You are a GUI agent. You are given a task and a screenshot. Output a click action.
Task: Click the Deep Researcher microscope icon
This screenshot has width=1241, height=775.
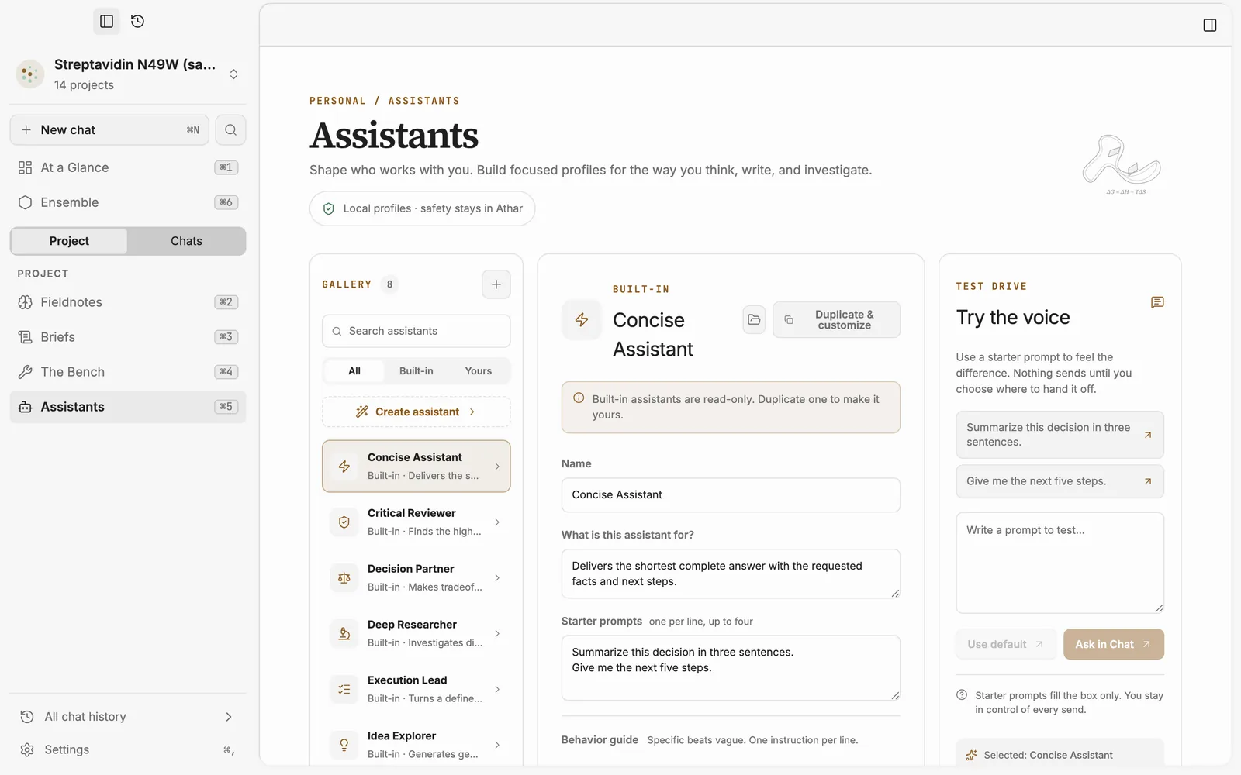pos(344,634)
